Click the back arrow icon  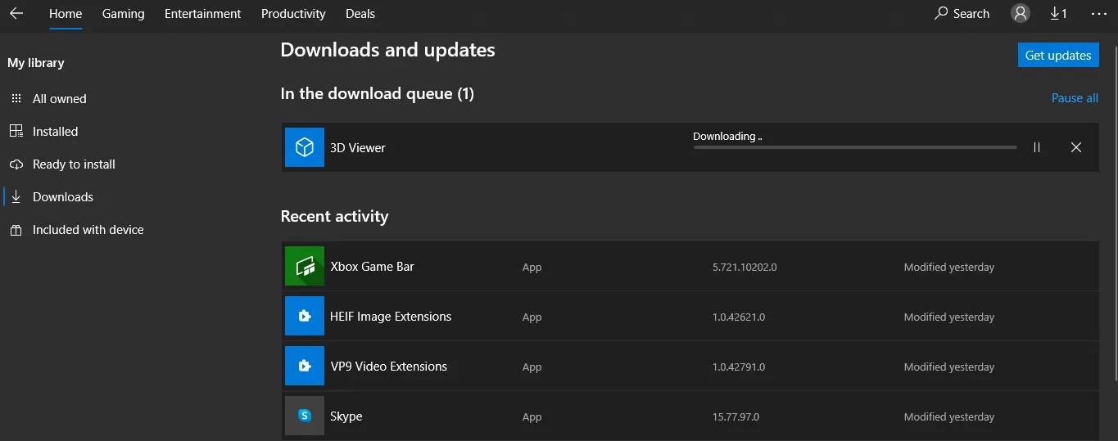[16, 14]
